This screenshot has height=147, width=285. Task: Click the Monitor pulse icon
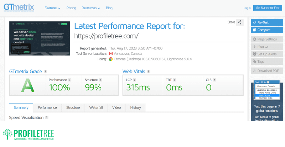pos(254,47)
